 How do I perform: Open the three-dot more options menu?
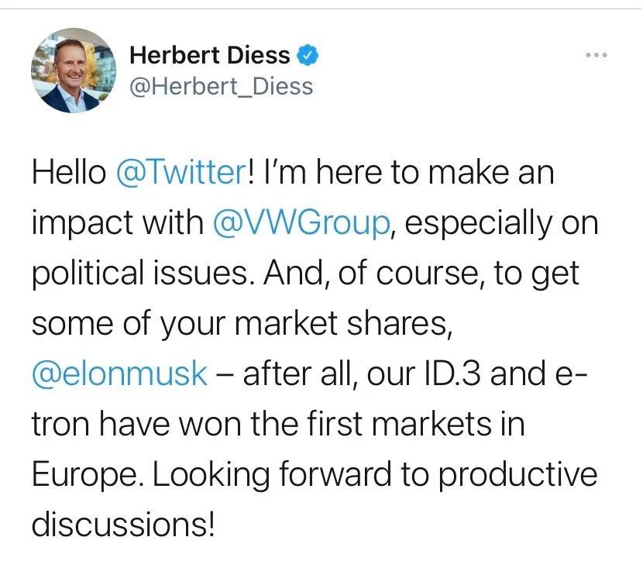pos(597,57)
